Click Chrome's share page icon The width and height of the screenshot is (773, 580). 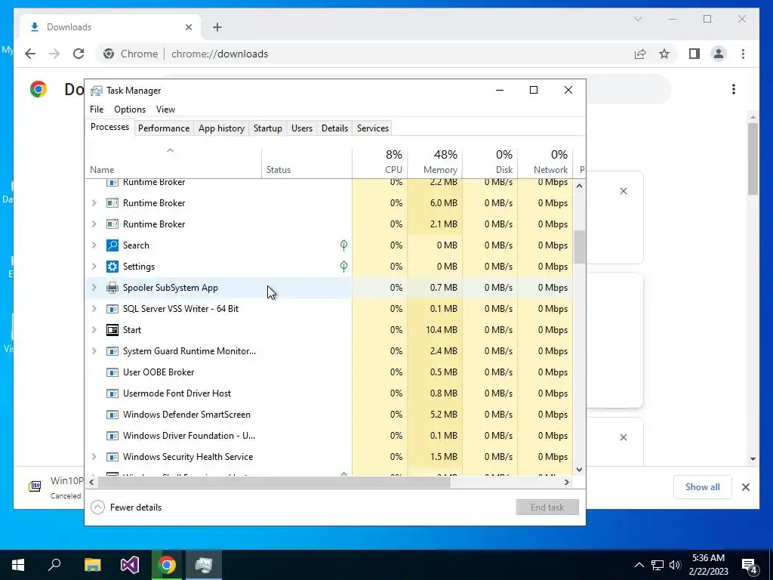[640, 54]
